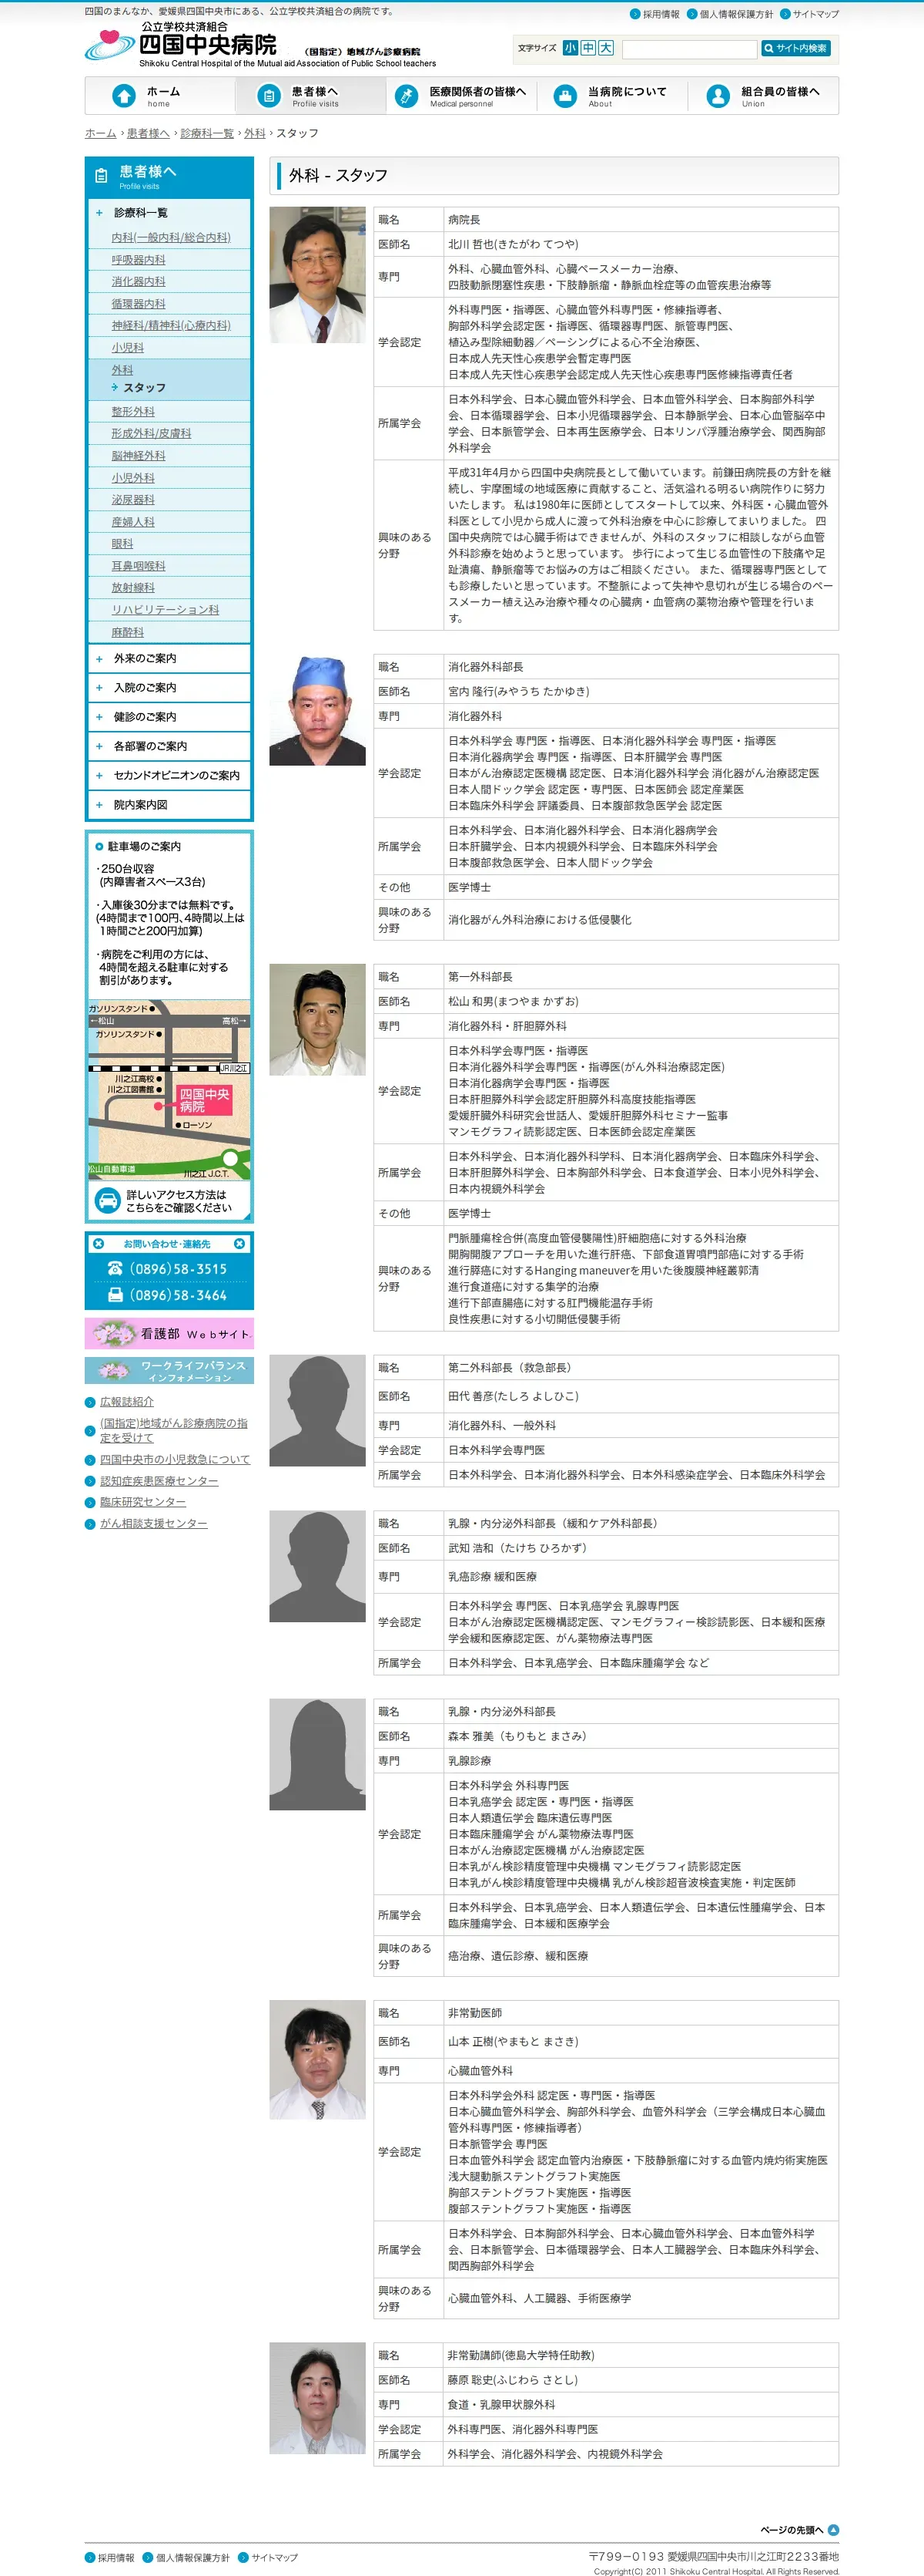This screenshot has width=924, height=2576.
Task: Click ページの先頭へ up-arrow icon
Action: pos(833,2530)
